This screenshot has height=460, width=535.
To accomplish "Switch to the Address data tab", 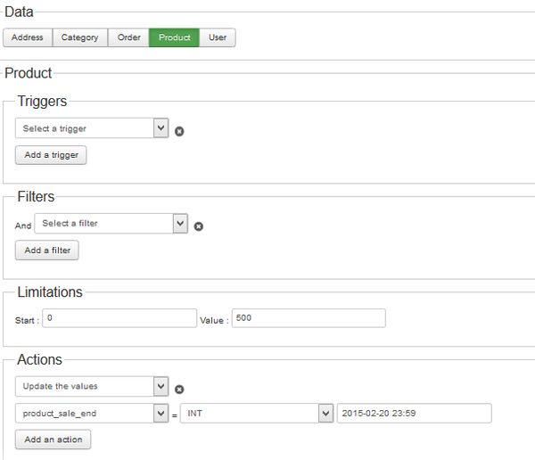I will point(28,37).
